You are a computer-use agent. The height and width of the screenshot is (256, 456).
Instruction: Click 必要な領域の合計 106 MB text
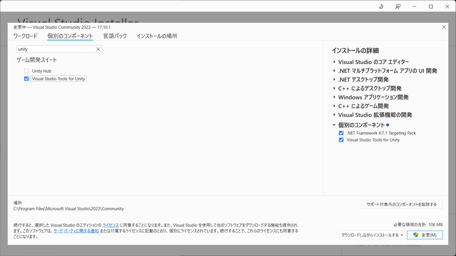click(418, 225)
